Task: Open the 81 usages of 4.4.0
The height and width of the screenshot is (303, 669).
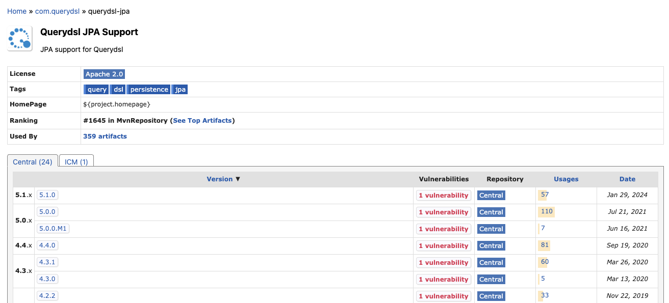Action: point(545,245)
